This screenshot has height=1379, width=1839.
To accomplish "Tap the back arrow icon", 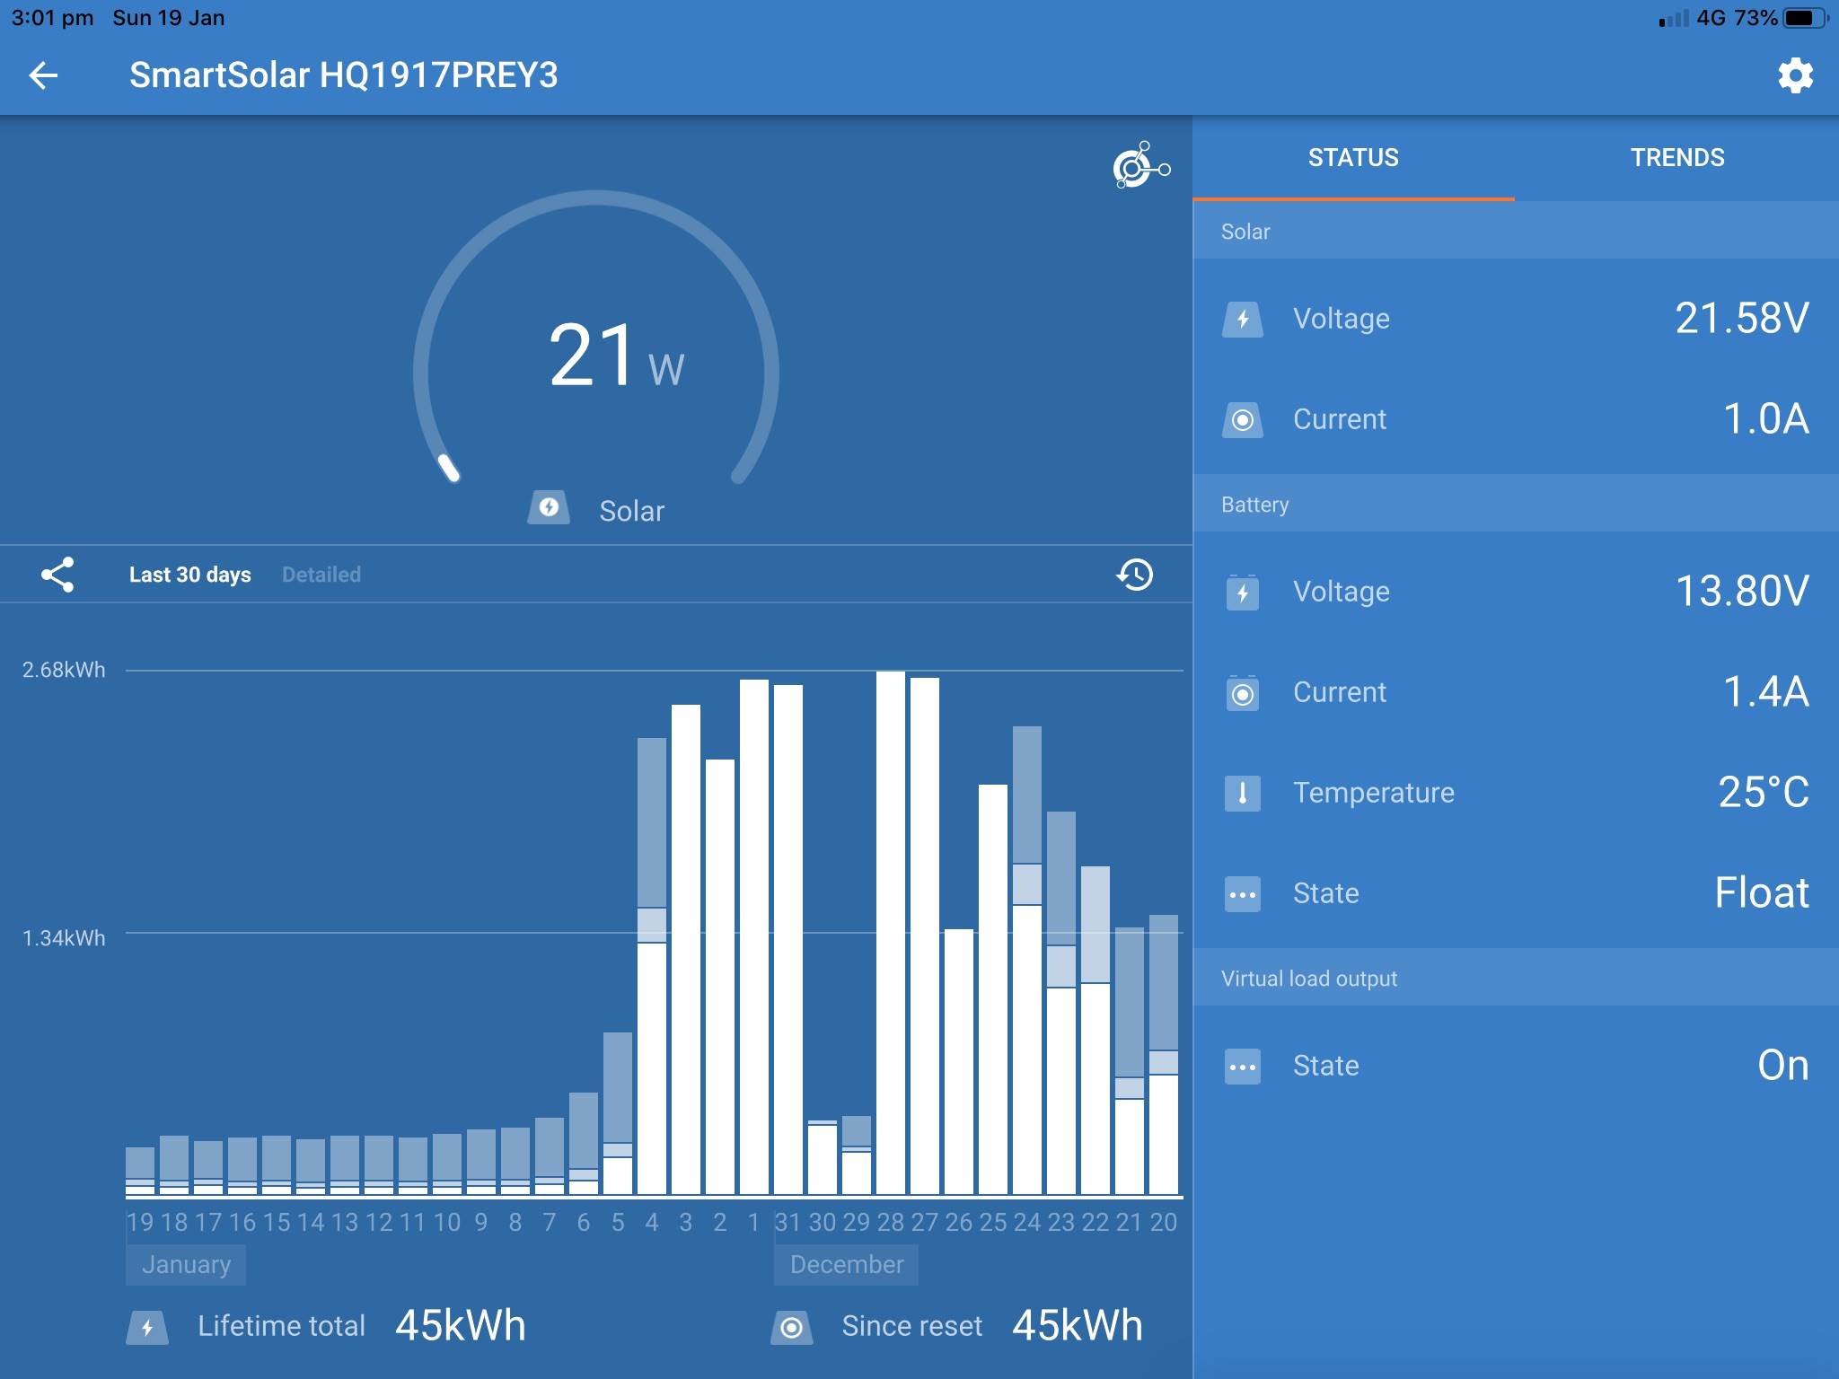I will (43, 75).
